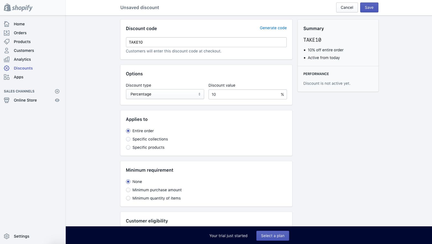This screenshot has height=244, width=432.
Task: Open the Discount type dropdown
Action: pyautogui.click(x=165, y=94)
